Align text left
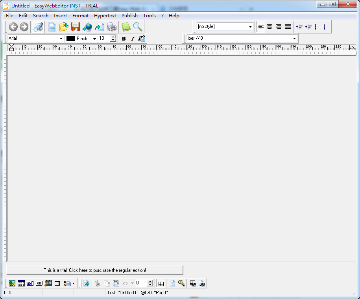 [261, 27]
